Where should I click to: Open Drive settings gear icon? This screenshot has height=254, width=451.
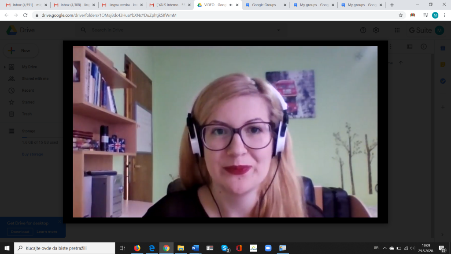pos(376,30)
